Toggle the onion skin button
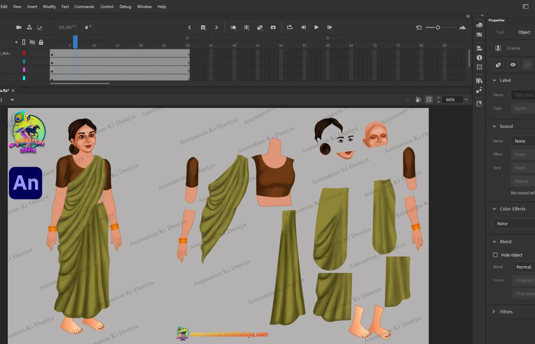The width and height of the screenshot is (535, 344). tap(233, 28)
